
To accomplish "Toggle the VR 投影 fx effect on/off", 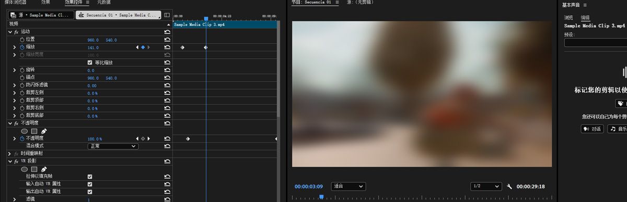I will click(x=16, y=162).
